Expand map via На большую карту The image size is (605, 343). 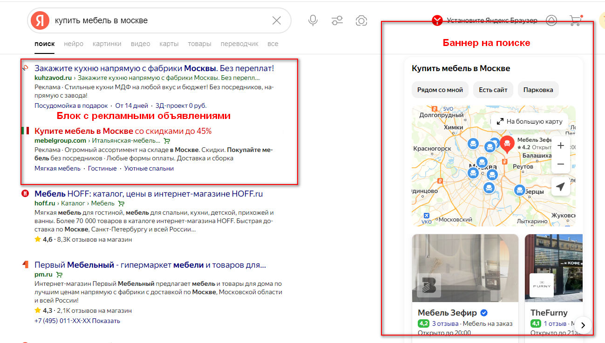tap(530, 121)
